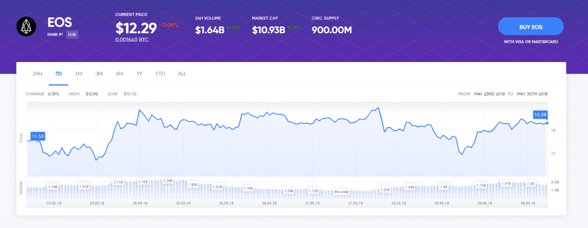Screen dimensions: 588x228
Task: Click the round EOS logo icon
Action: [26, 26]
